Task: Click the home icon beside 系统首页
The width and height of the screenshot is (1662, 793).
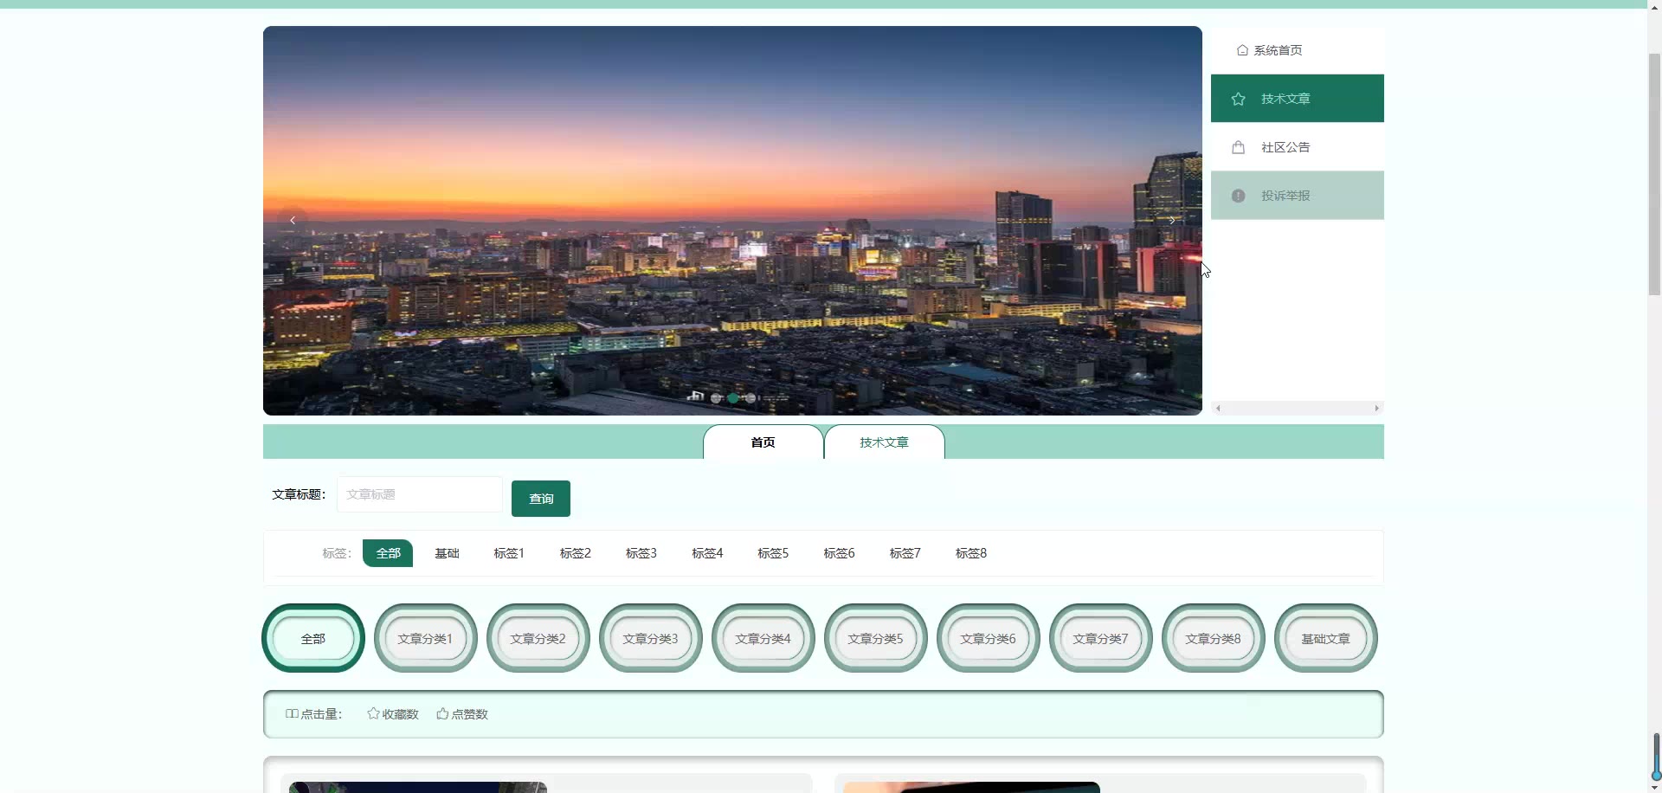Action: (x=1242, y=50)
